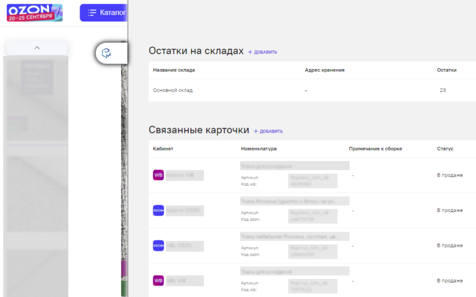Click the В продаже status of the first card
Viewport: 476px width, 297px height.
tap(450, 175)
